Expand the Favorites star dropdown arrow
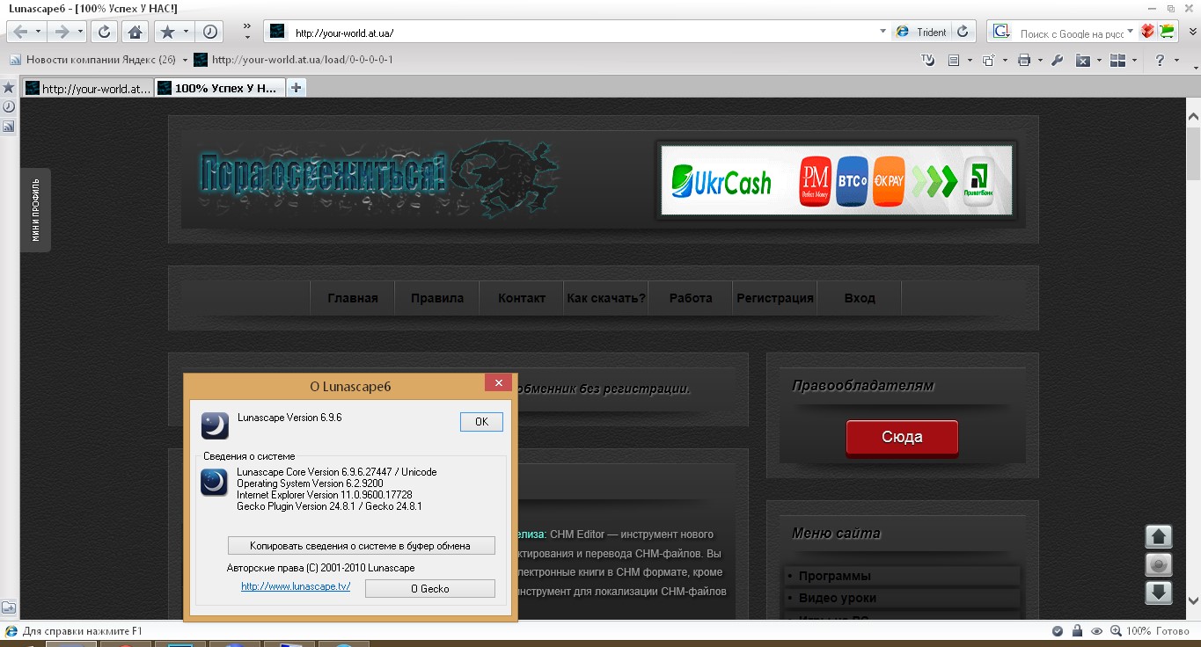 186,32
